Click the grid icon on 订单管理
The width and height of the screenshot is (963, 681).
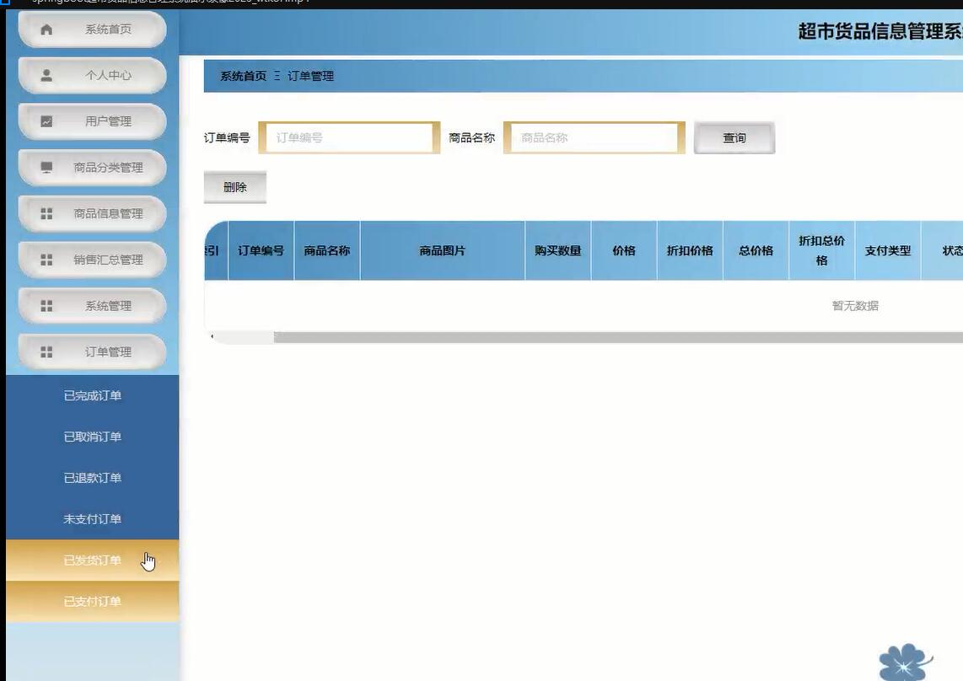[x=46, y=351]
